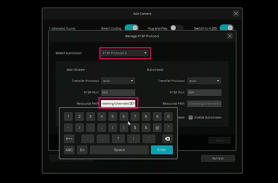Expand Main Stream Transfer Protocol dropdown

118,81
